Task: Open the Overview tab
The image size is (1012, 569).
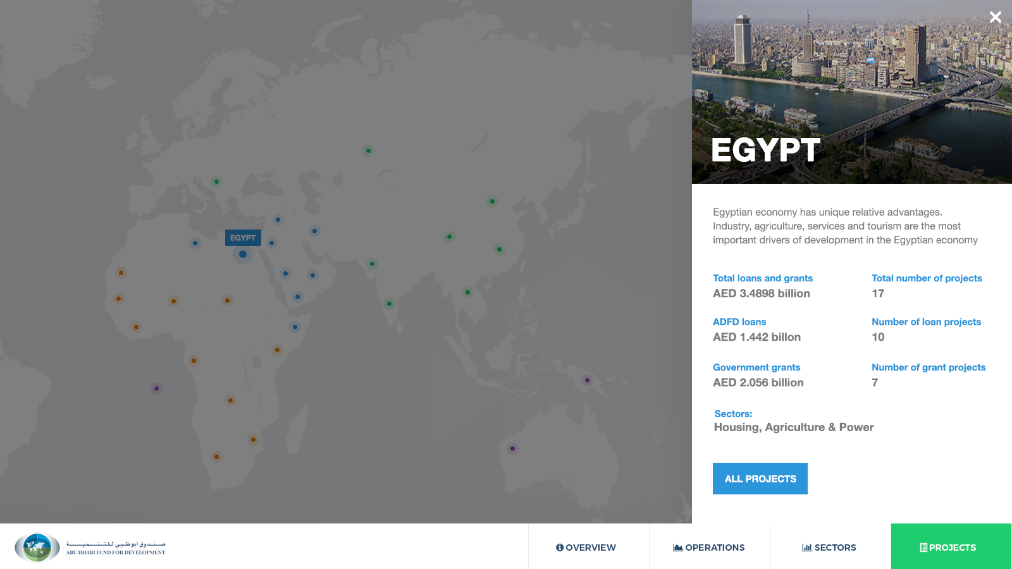Action: tap(586, 548)
